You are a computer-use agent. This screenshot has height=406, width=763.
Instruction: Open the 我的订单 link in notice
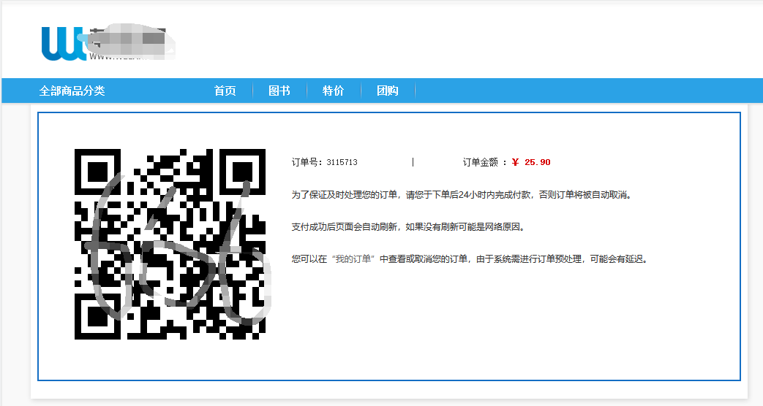353,258
